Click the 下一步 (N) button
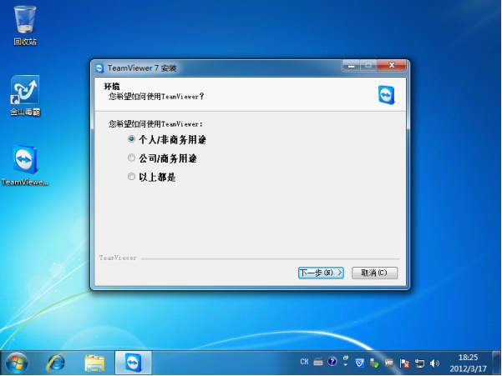Viewport: 502px width, 376px height. click(321, 273)
